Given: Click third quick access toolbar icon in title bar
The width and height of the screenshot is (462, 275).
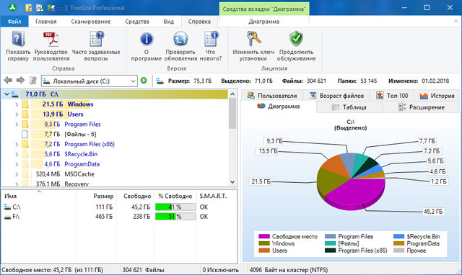Looking at the screenshot, I should (x=51, y=8).
